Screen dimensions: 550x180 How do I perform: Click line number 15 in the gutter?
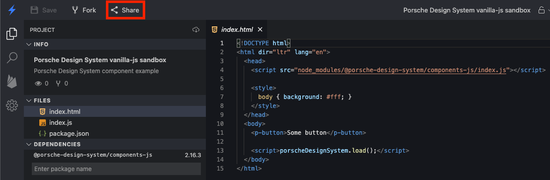[220, 169]
